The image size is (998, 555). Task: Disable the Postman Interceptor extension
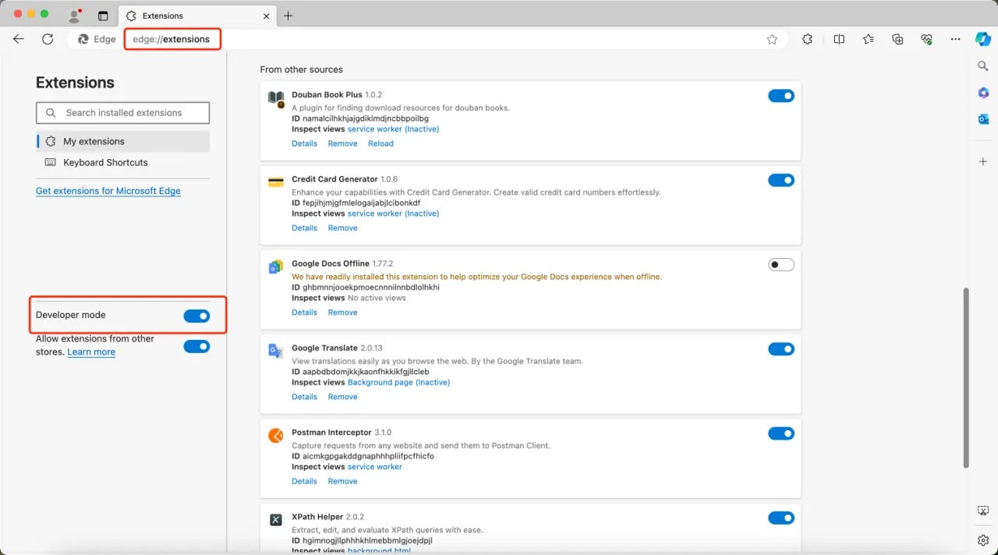[781, 433]
